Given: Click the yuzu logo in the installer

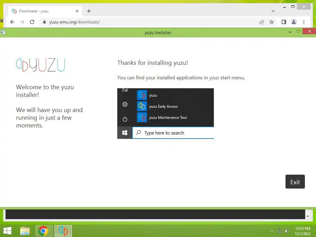Looking at the screenshot, I should [x=40, y=65].
